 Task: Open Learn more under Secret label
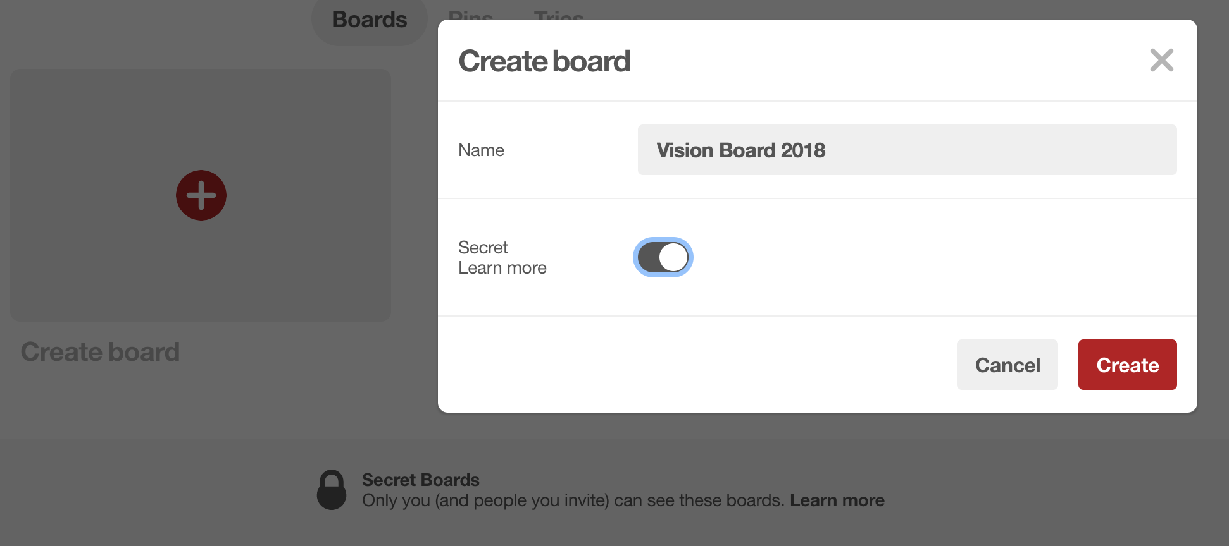click(x=502, y=268)
